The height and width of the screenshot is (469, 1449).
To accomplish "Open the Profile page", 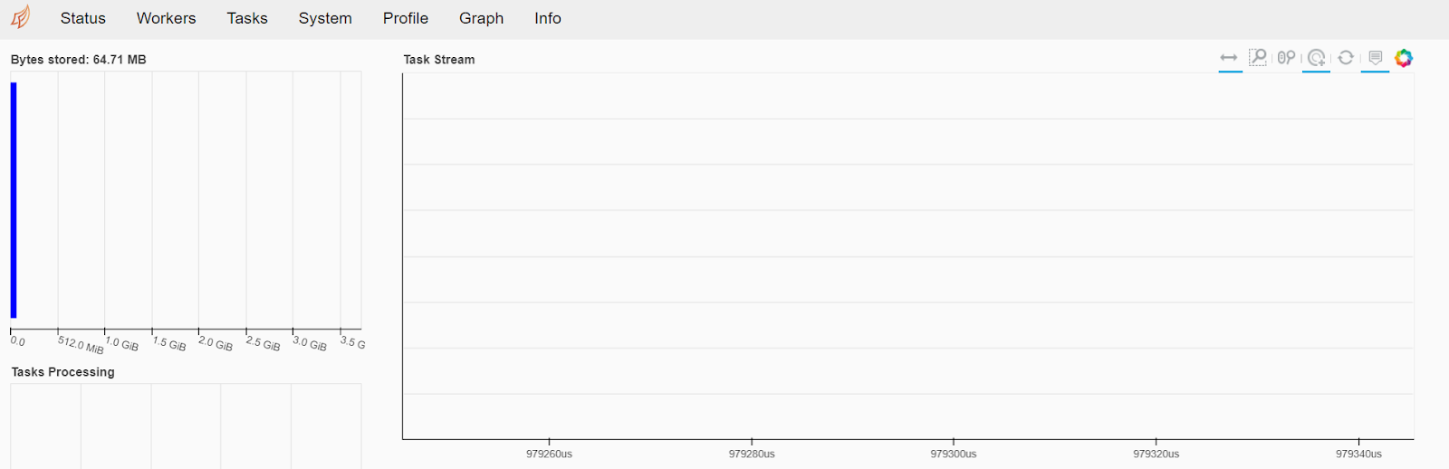I will (x=406, y=18).
